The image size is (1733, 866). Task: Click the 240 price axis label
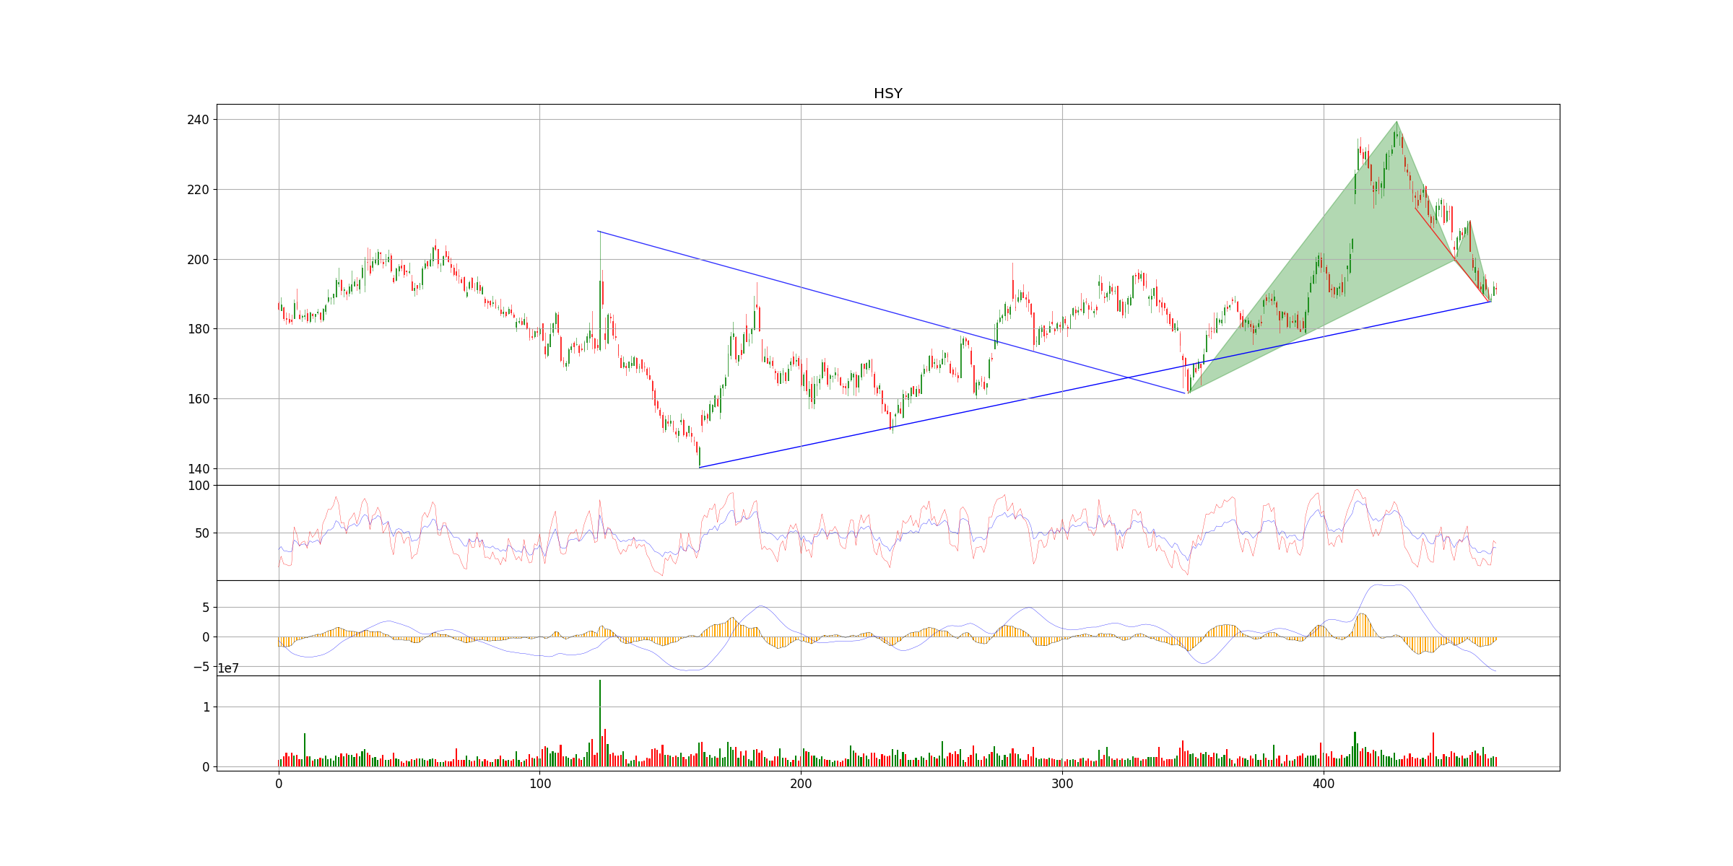tap(198, 120)
